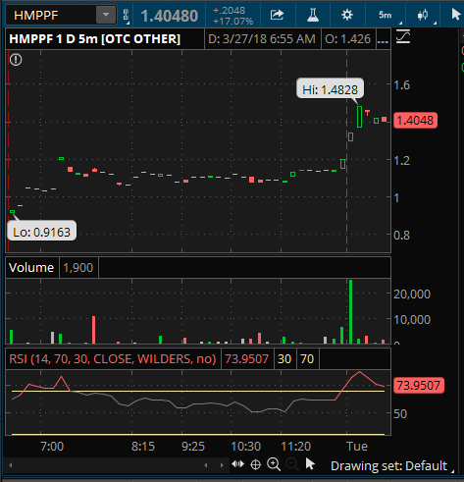Viewport: 464px width, 482px height.
Task: Click the HMPPF 1 D 5m chart title
Action: point(94,39)
